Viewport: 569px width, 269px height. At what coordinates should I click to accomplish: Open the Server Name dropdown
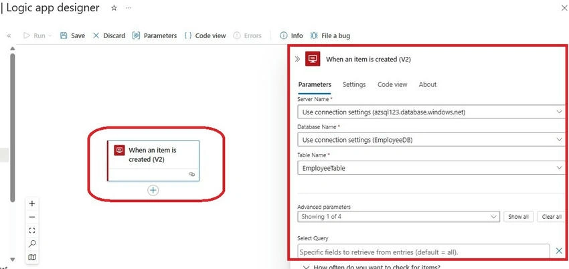point(431,112)
